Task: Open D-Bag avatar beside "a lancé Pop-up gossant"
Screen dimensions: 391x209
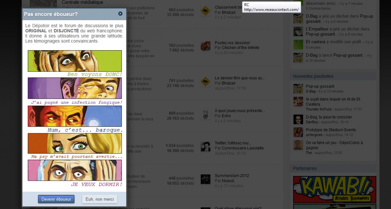Action: 298,58
